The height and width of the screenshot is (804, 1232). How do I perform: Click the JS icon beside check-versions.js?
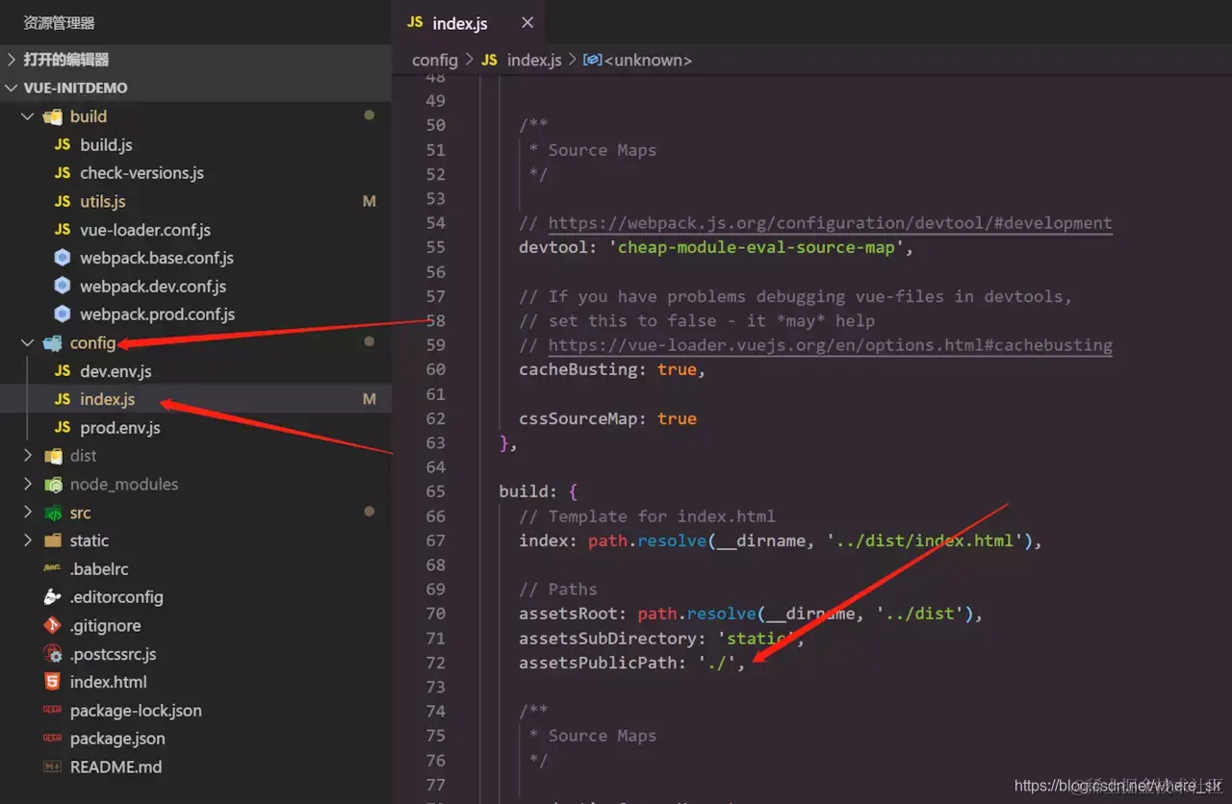coord(63,173)
